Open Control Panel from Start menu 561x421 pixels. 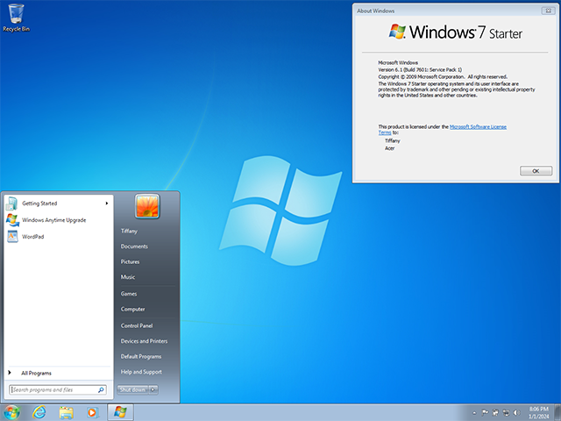point(137,325)
